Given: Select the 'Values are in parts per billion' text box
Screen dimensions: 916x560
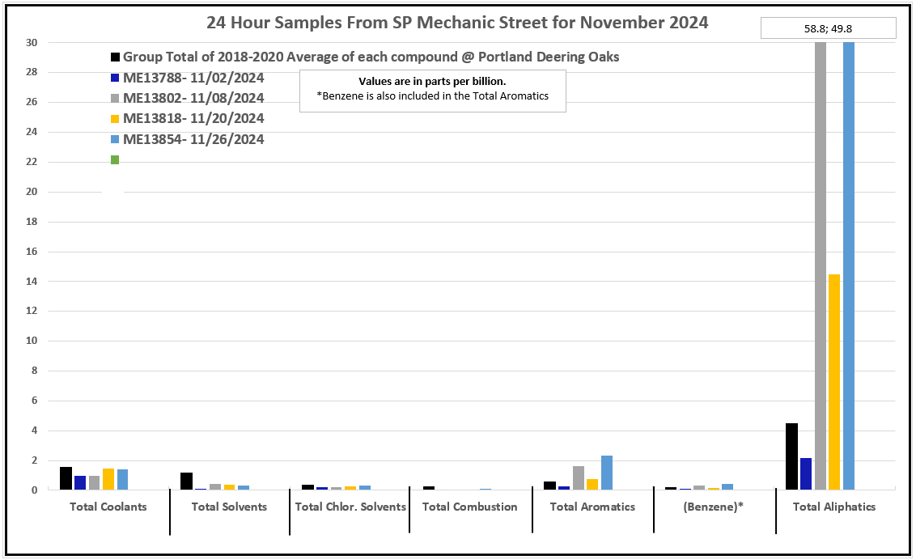Looking at the screenshot, I should (432, 90).
